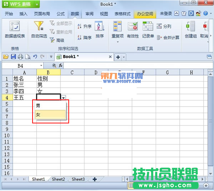Open the WPS 表格 application menu arrow
Screen dimensions: 214x191
tap(37, 4)
